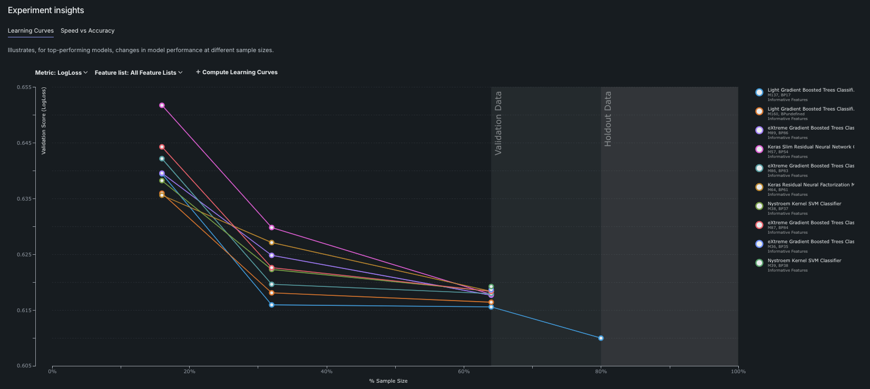Click the blue data point at 80% sample size
Viewport: 870px width, 389px height.
pyautogui.click(x=601, y=338)
